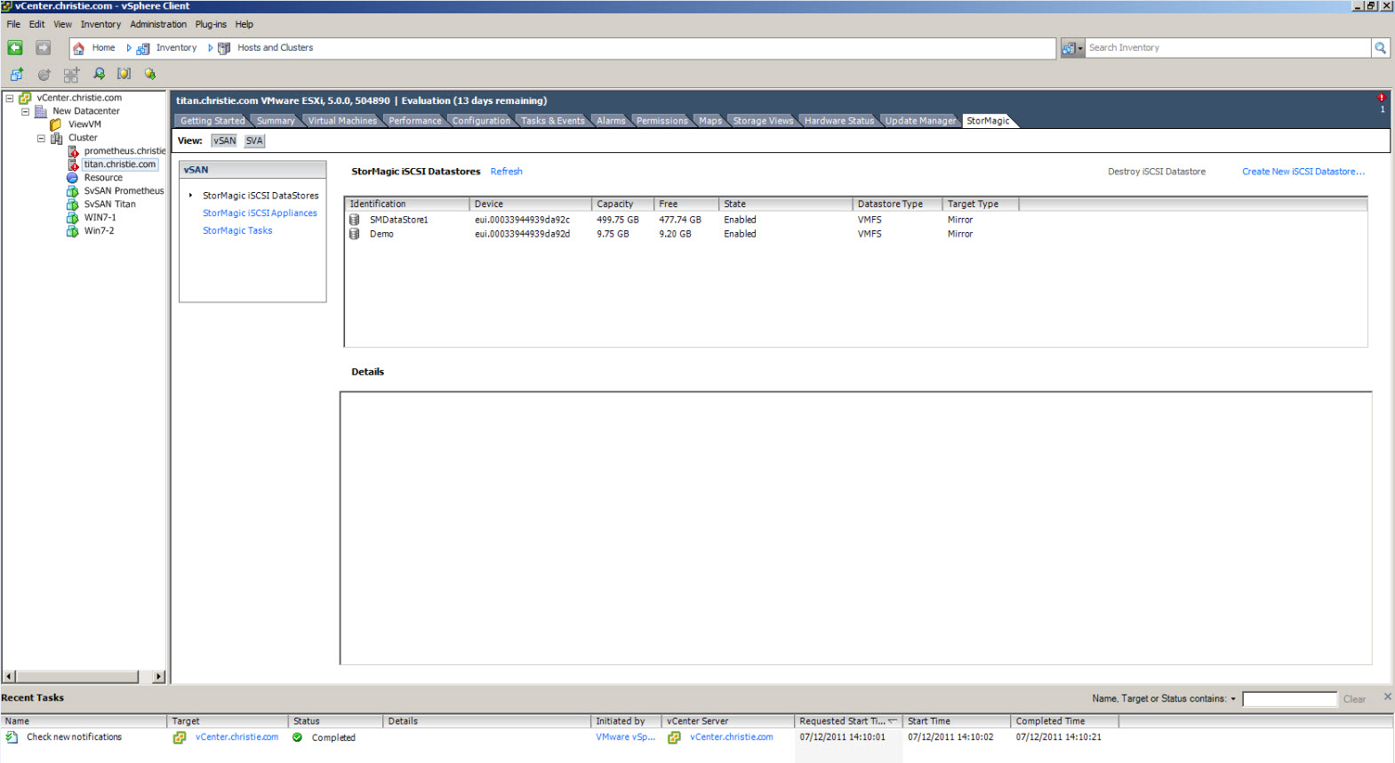Click the New Datacenter building icon
Viewport: 1395px width, 763px height.
click(x=41, y=111)
